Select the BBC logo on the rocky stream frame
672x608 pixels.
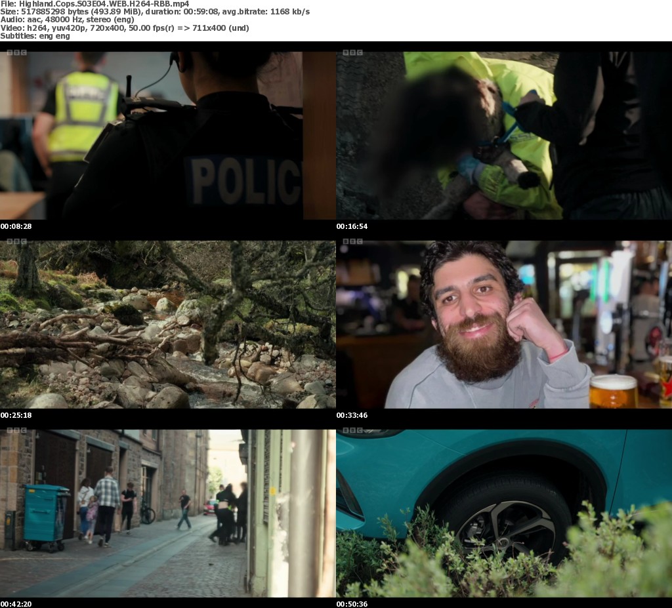click(x=16, y=241)
